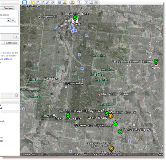Adjust the transparency slider handle
166x160 pixels.
[x=17, y=95]
